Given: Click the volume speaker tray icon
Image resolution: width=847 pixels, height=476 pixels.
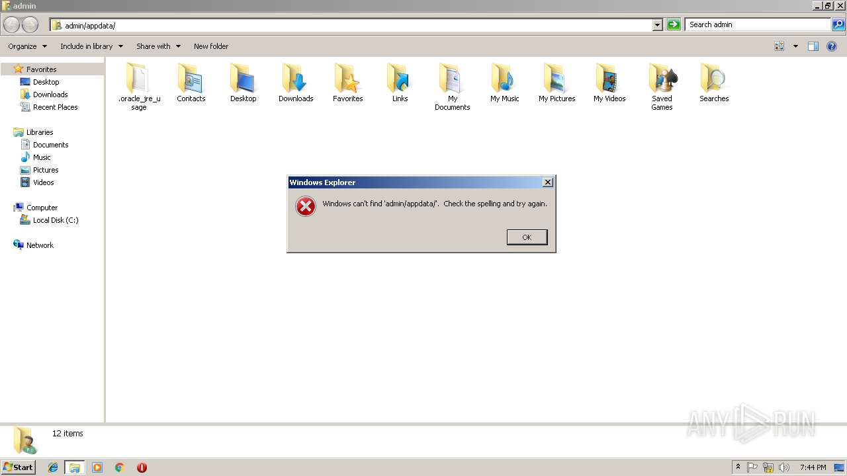Looking at the screenshot, I should [784, 467].
